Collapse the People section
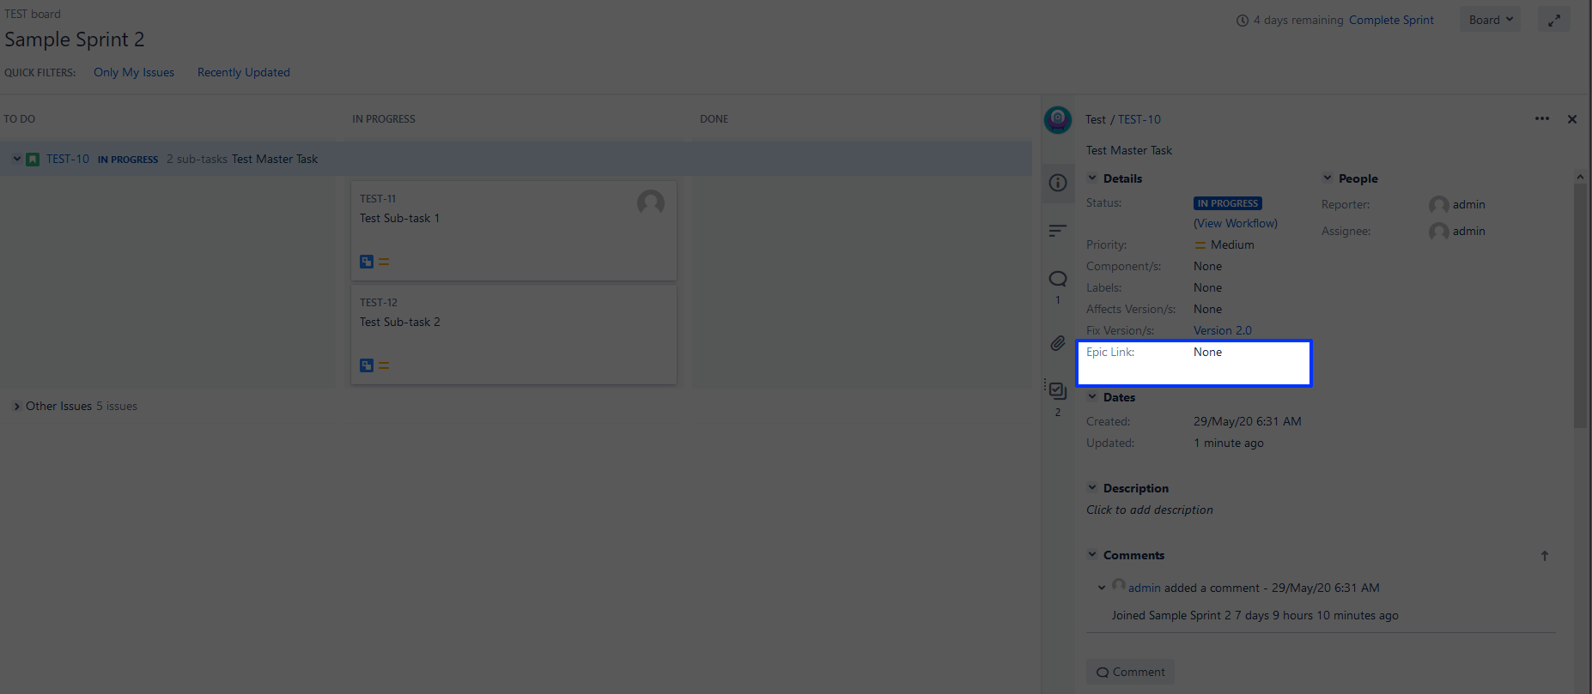This screenshot has width=1592, height=694. pyautogui.click(x=1328, y=178)
